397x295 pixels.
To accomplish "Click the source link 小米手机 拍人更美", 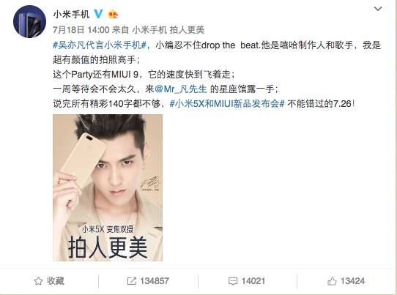I will tap(168, 30).
